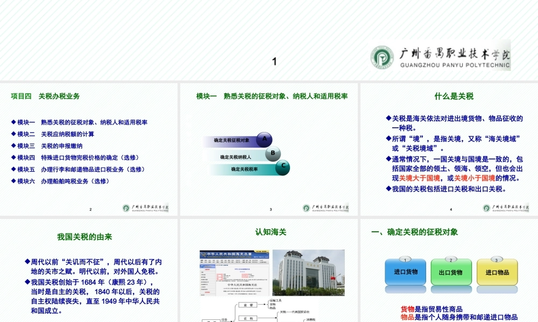This screenshot has height=322, width=538.
Task: Toggle the diamond bullet beside 模块一
Action: coord(12,122)
